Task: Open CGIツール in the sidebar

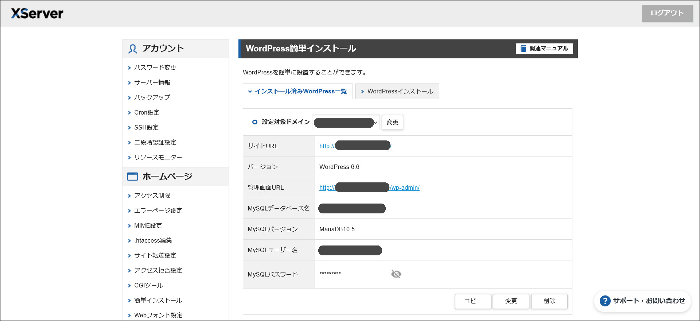Action: tap(148, 285)
